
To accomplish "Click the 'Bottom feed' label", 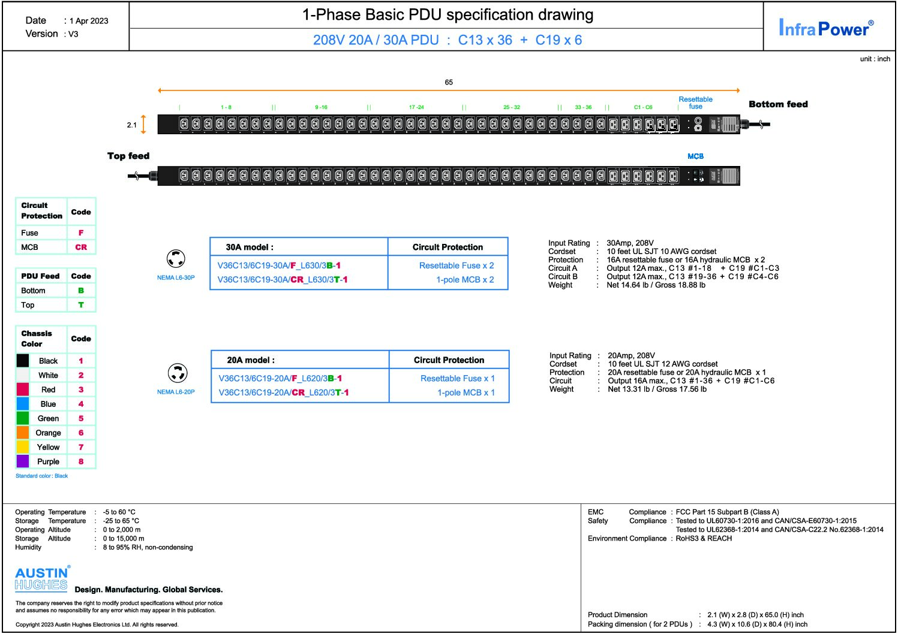I will (778, 104).
